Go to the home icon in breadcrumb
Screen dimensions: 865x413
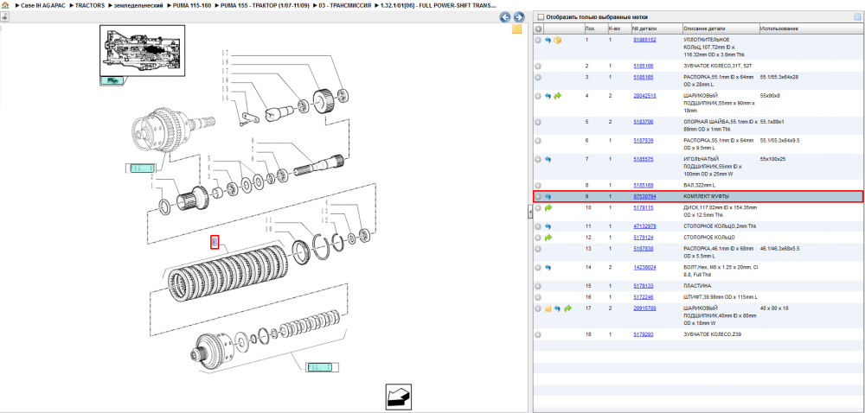(x=5, y=5)
